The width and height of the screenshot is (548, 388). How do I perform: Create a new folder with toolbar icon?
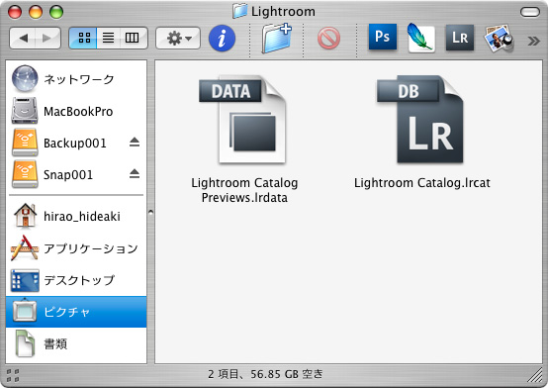click(277, 38)
